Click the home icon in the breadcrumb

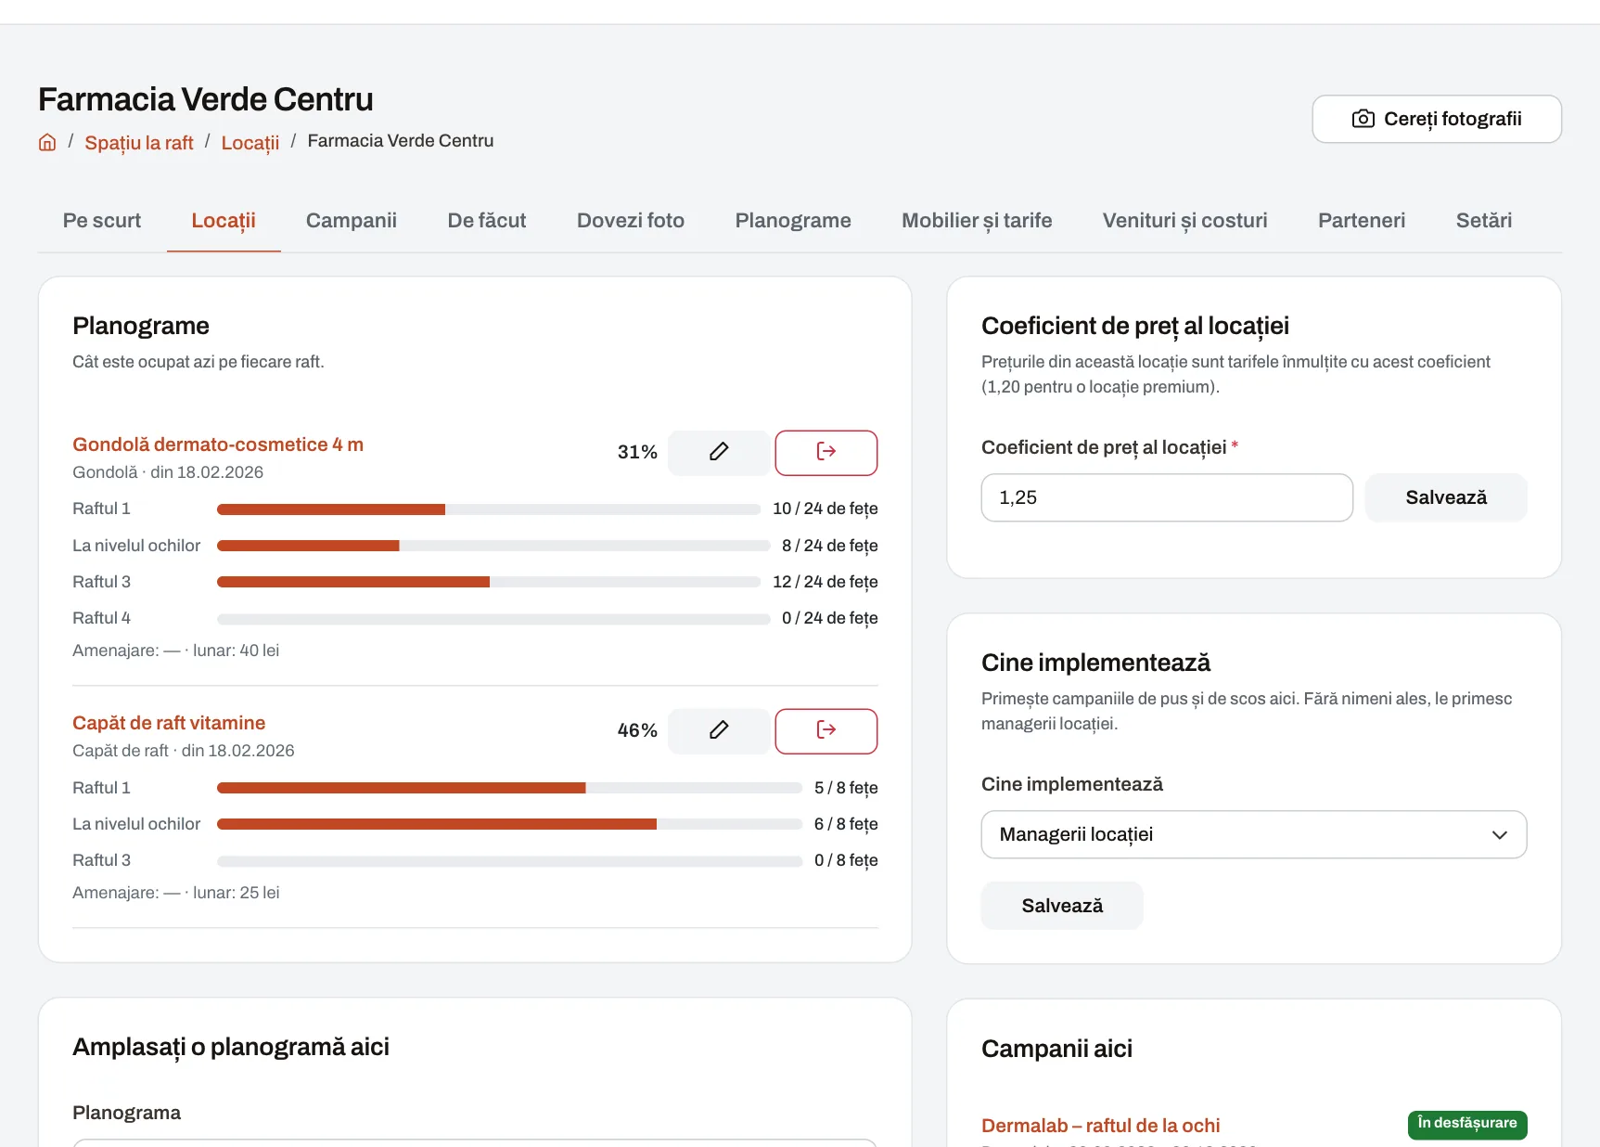[x=47, y=142]
